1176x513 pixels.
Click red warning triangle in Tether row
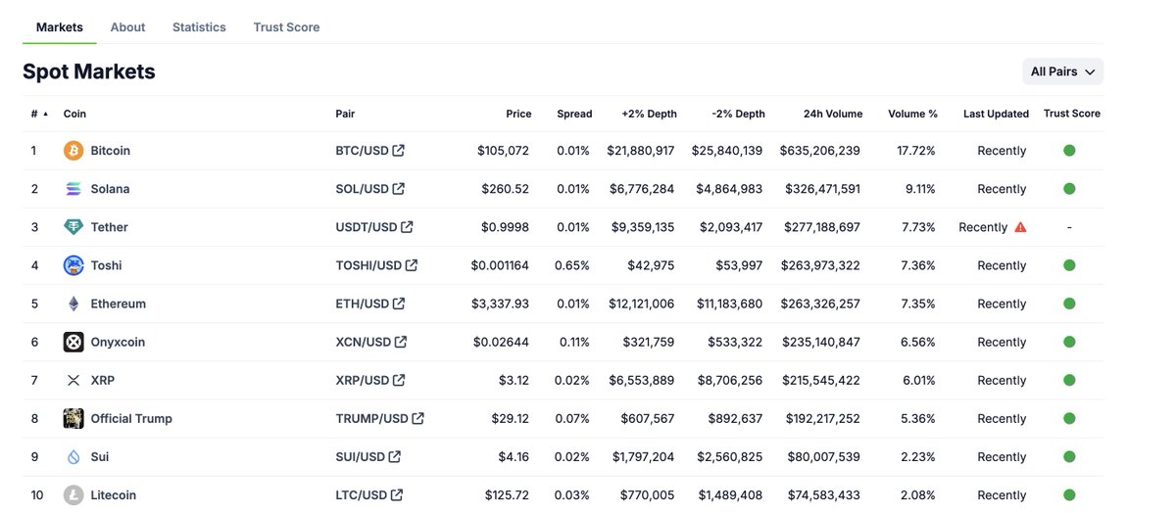[x=1020, y=227]
